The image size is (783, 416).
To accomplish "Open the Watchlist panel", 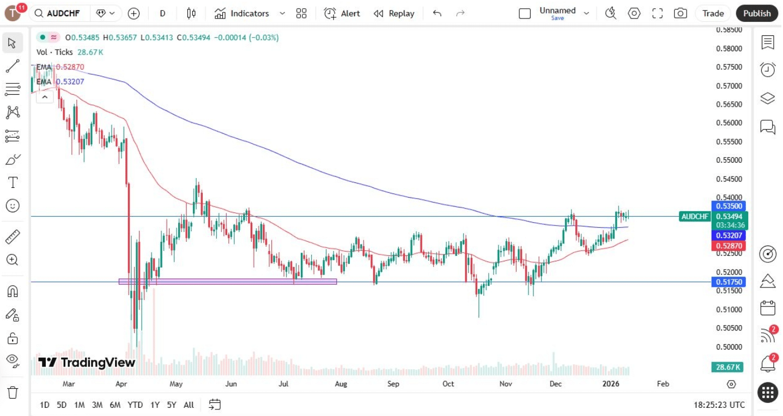I will coord(767,42).
